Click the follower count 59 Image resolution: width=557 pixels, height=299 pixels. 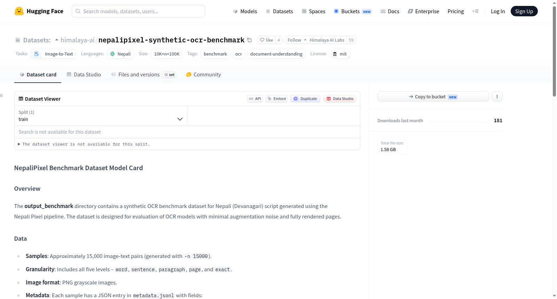point(351,40)
